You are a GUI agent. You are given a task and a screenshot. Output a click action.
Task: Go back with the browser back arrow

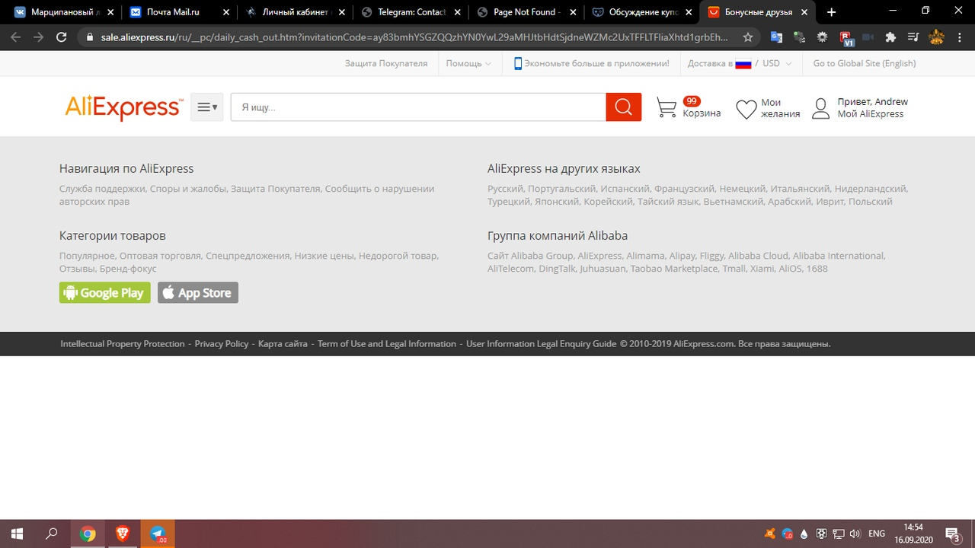click(x=16, y=37)
